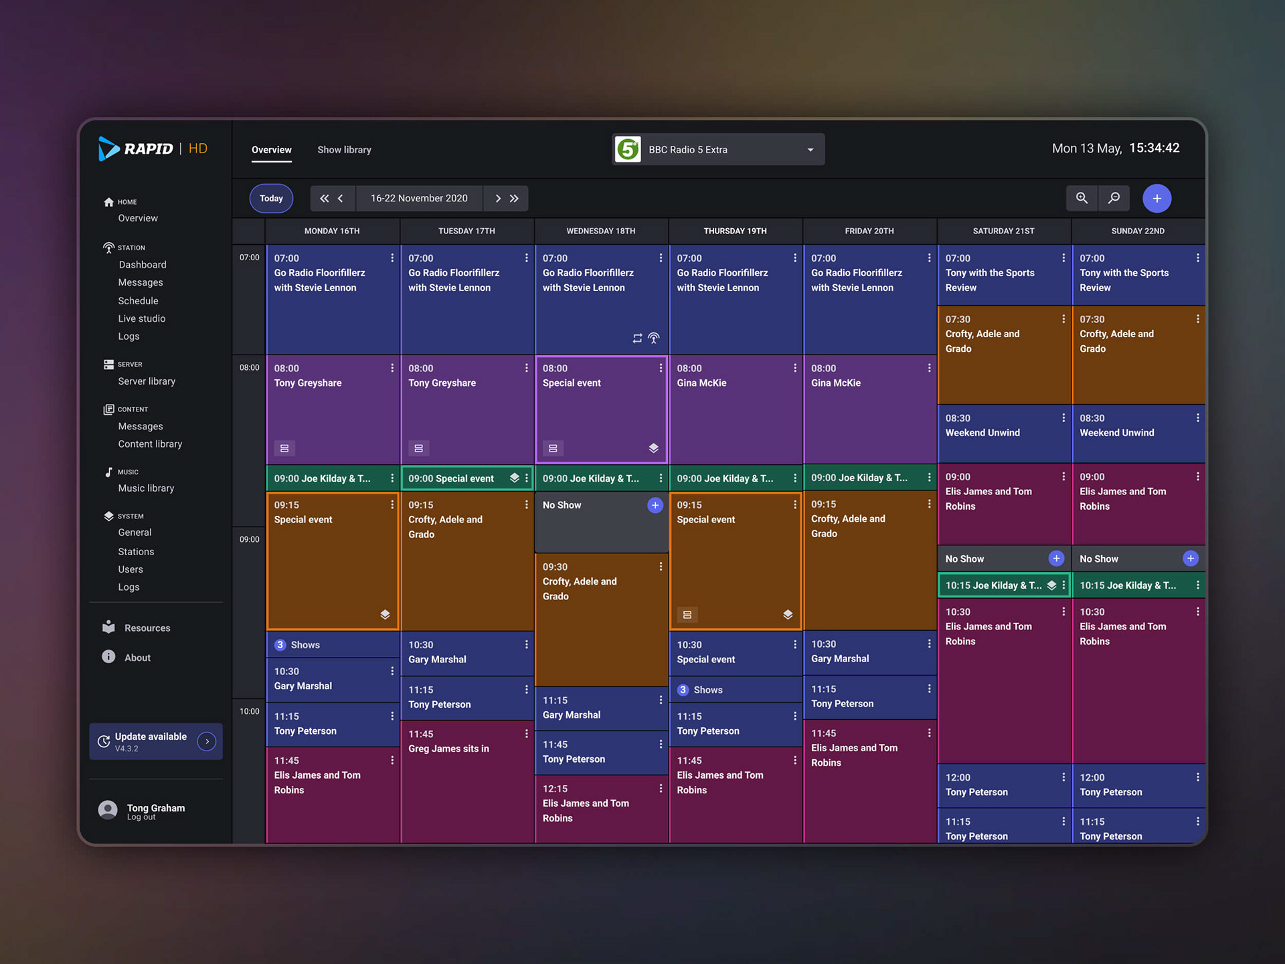Jump back several weeks with double-left arrow
The width and height of the screenshot is (1285, 964).
point(325,199)
